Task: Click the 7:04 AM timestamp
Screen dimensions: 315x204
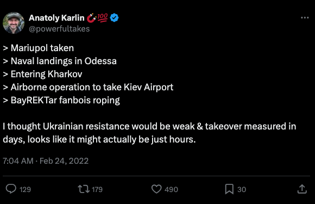Action: click(18, 161)
